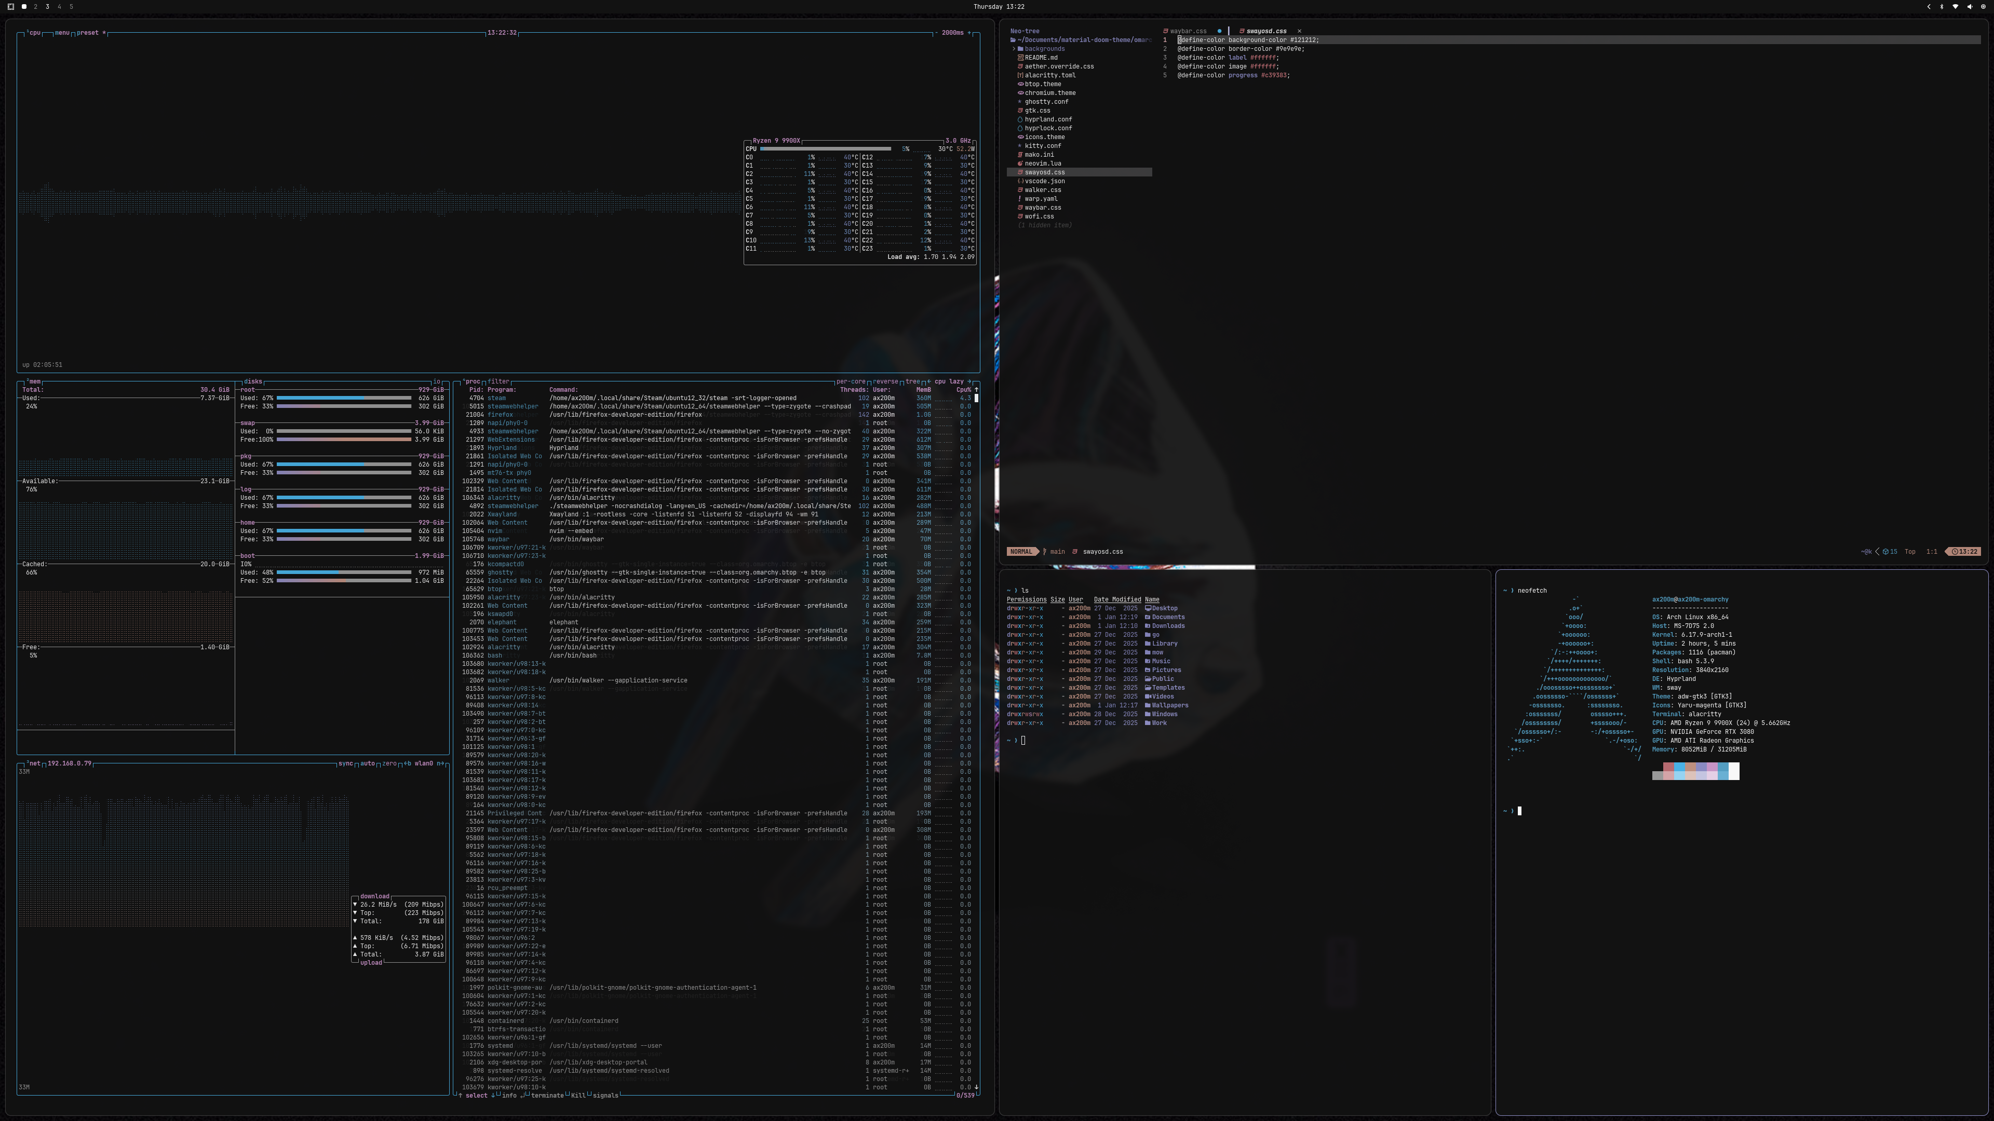
Task: Open the btop menu option
Action: [62, 33]
